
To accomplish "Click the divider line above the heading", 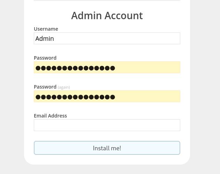I will pos(107,0).
